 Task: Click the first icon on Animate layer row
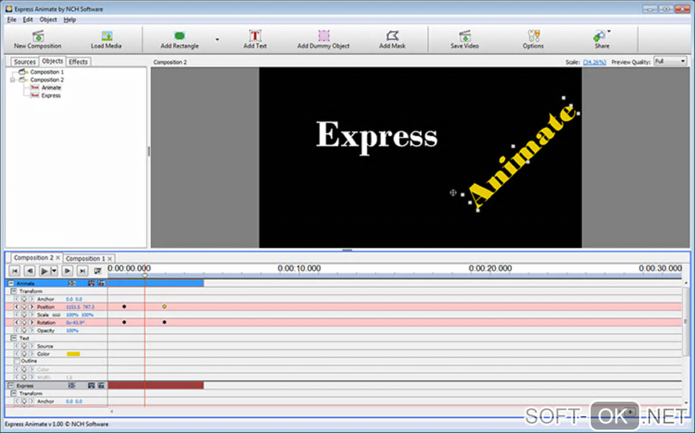coord(72,283)
